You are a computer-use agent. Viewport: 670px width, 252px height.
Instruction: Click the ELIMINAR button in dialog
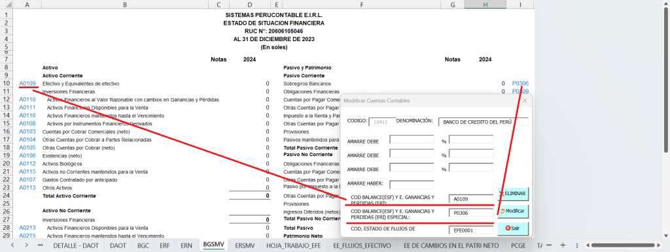(x=513, y=194)
